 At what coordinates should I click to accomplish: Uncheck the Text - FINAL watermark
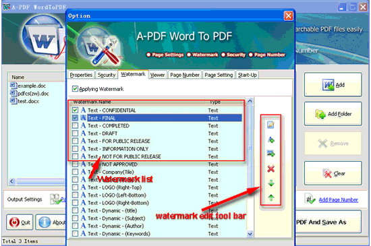click(75, 118)
